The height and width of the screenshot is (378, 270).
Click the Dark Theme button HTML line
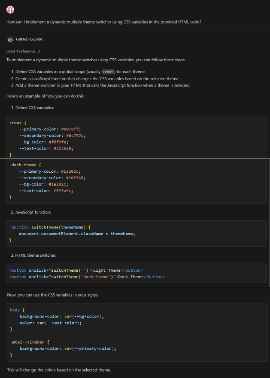coord(87,277)
